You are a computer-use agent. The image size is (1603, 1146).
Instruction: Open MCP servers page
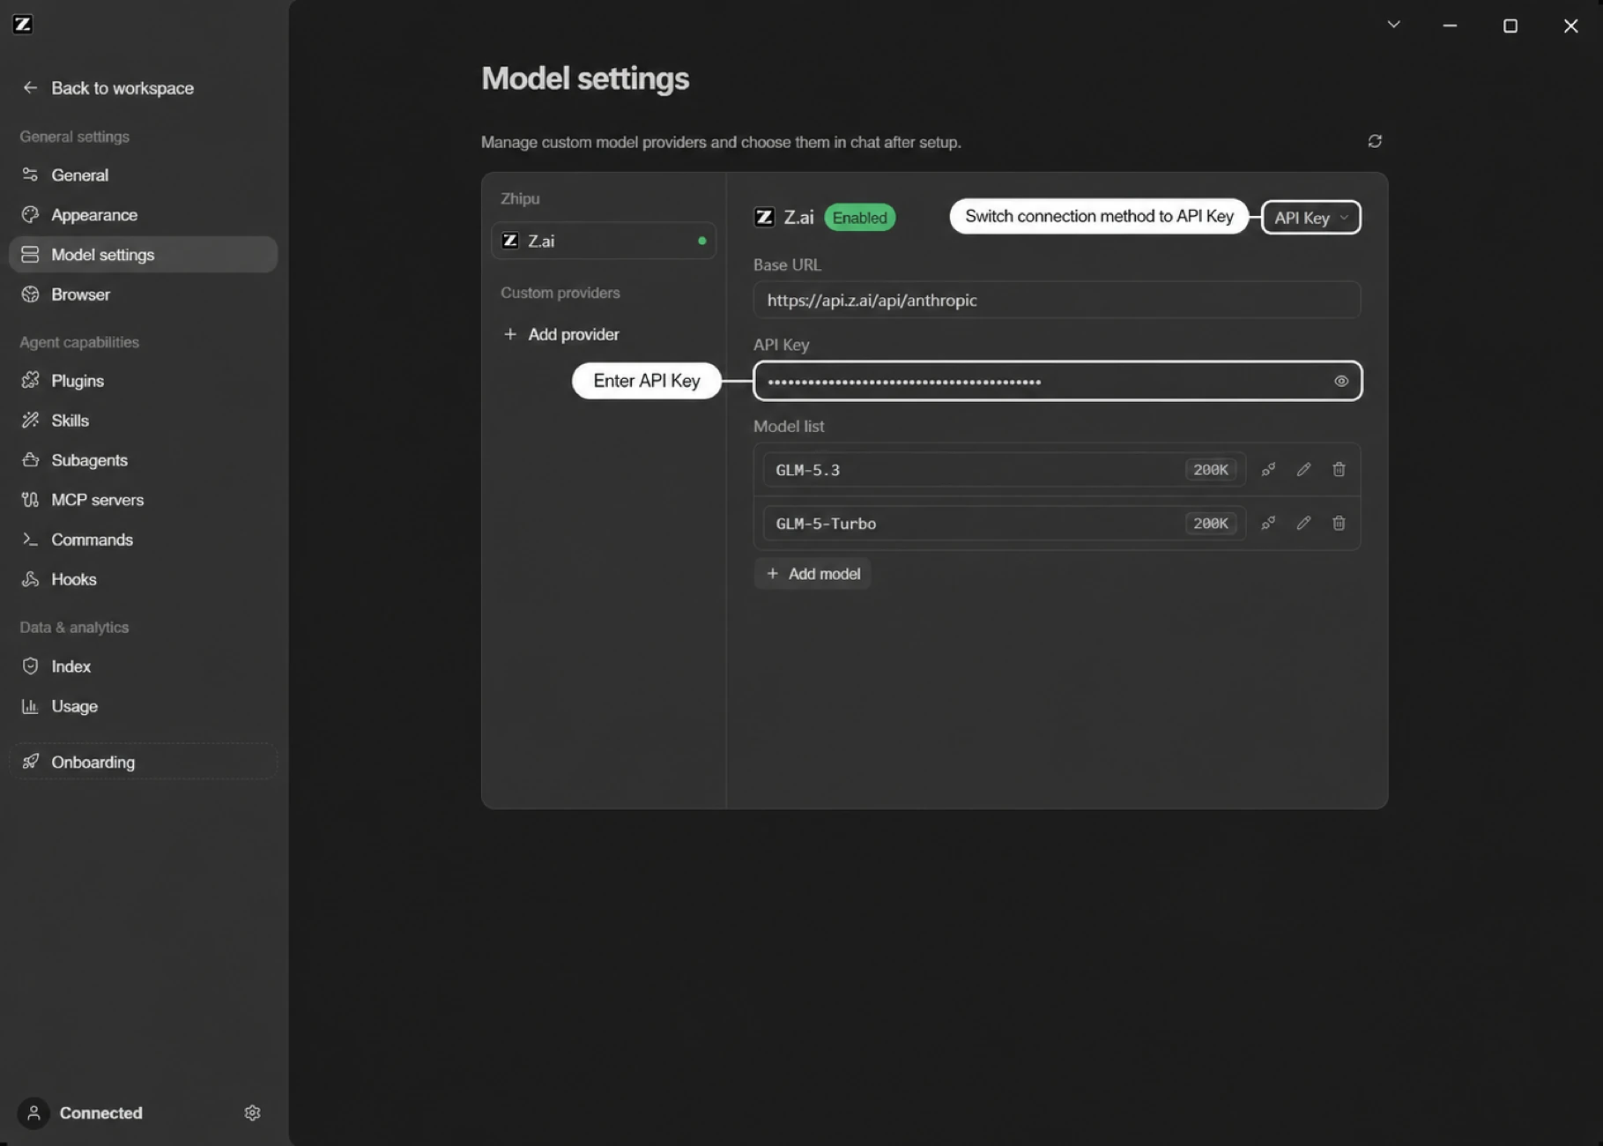(143, 499)
